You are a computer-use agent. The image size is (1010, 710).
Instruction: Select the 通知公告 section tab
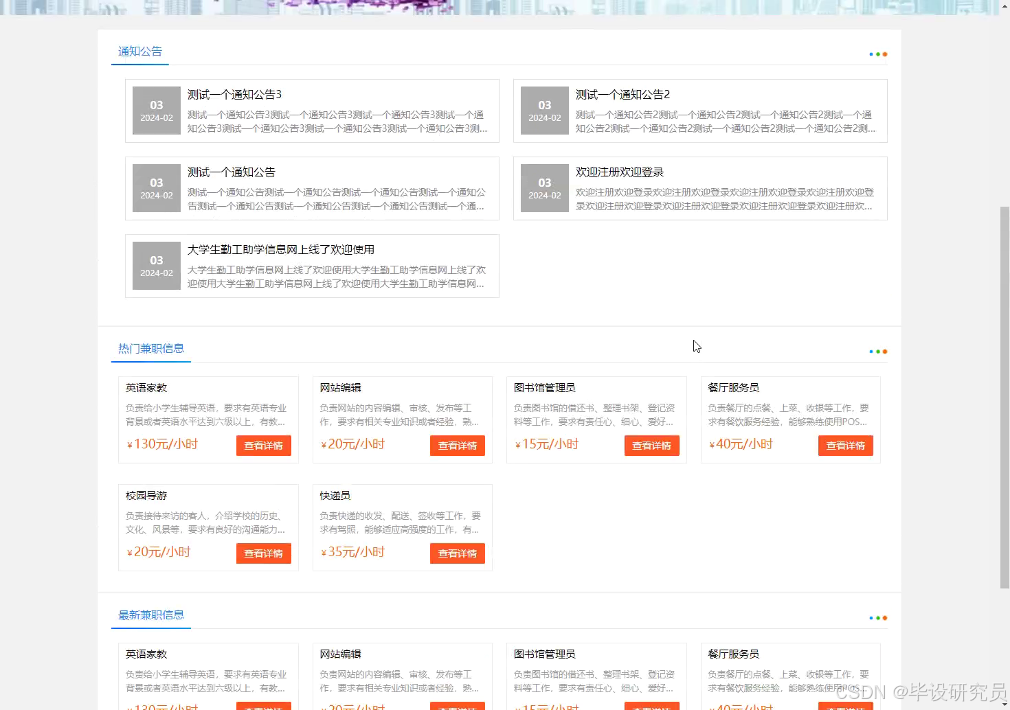(140, 51)
